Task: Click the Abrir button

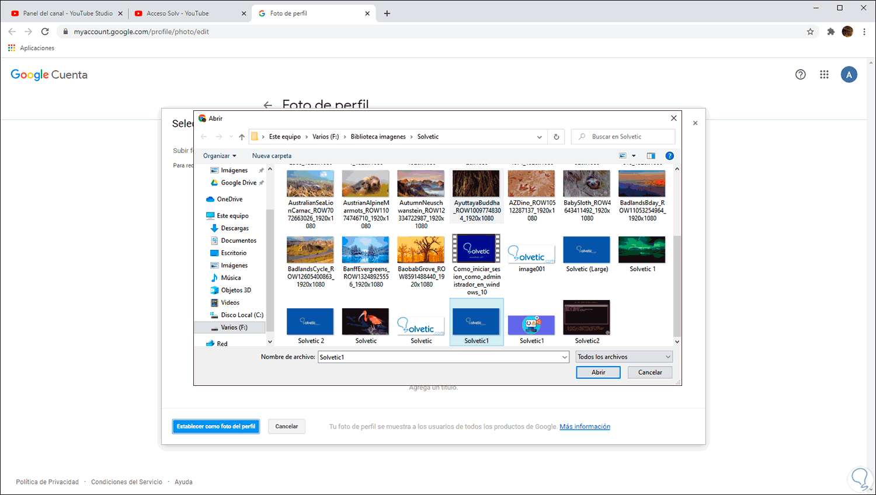Action: 598,372
